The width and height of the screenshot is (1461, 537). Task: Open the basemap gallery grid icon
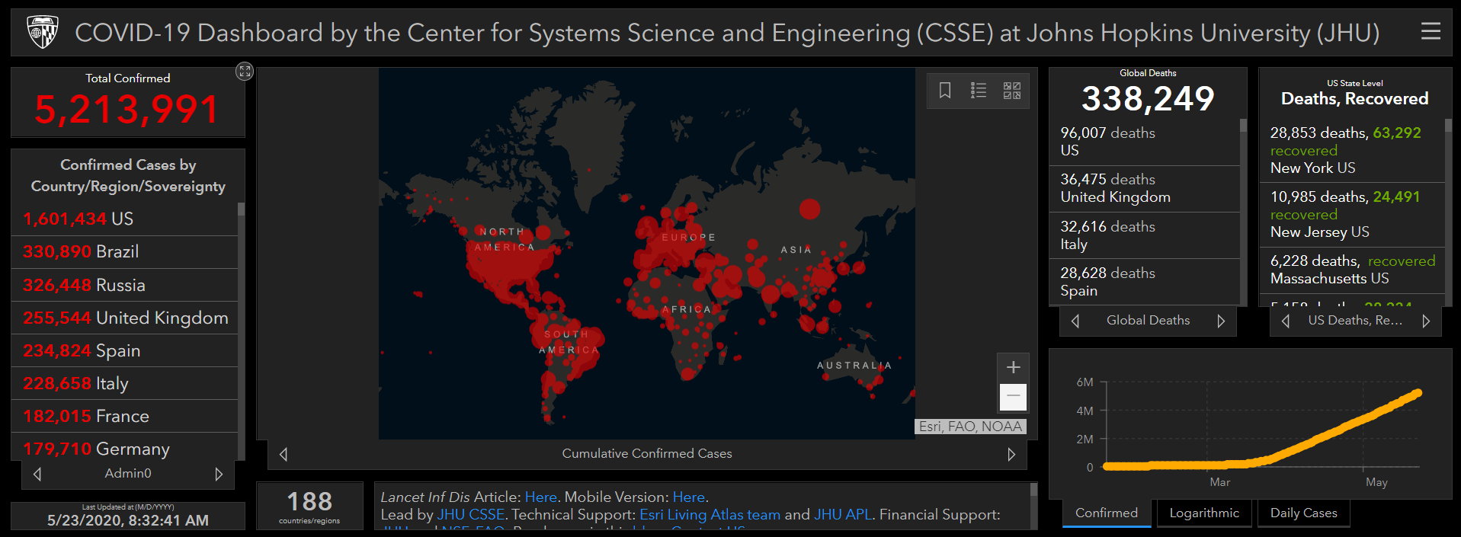[x=1012, y=91]
